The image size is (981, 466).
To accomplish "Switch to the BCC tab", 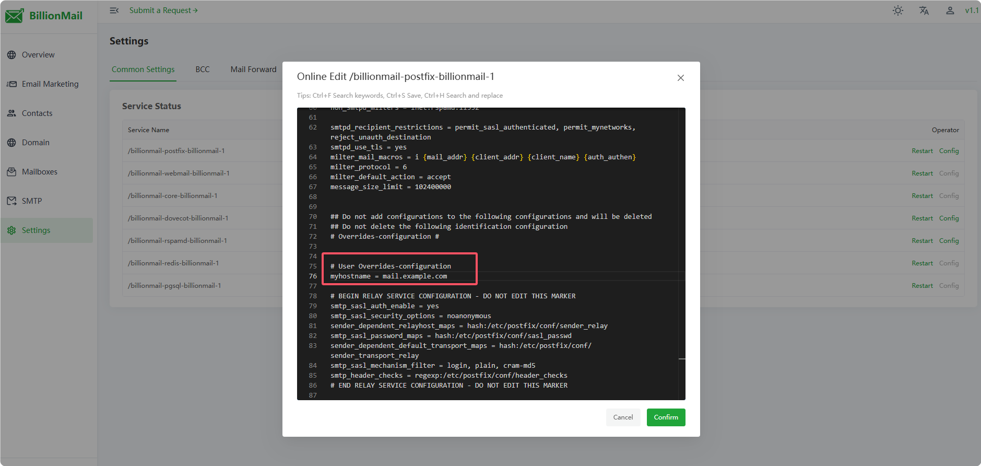I will click(203, 69).
